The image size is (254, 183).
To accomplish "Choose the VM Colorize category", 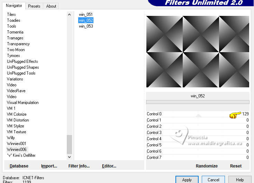I will 17,114.
